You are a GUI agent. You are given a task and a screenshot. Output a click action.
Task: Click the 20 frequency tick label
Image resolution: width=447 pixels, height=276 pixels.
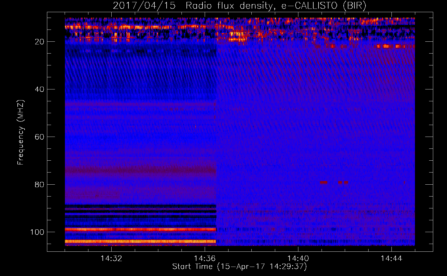(x=40, y=42)
